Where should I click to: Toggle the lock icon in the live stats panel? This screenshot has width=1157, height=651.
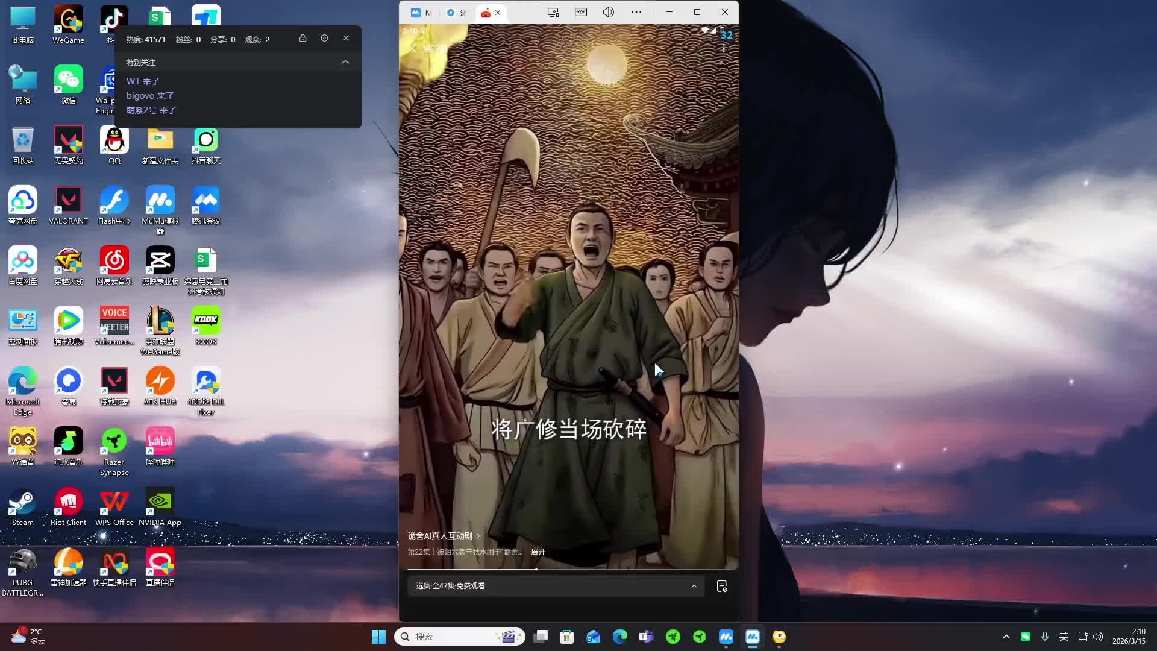point(303,38)
